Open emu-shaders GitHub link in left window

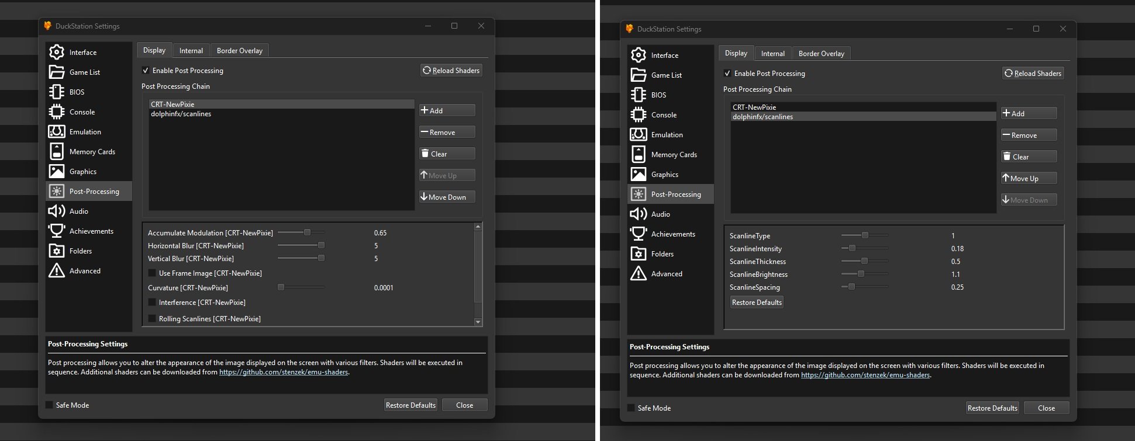[284, 372]
